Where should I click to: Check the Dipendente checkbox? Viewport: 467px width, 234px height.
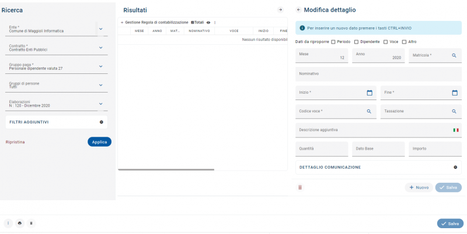pos(356,42)
